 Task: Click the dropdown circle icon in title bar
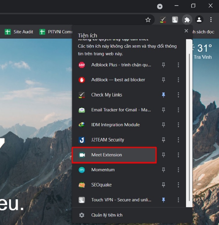click(x=160, y=6)
